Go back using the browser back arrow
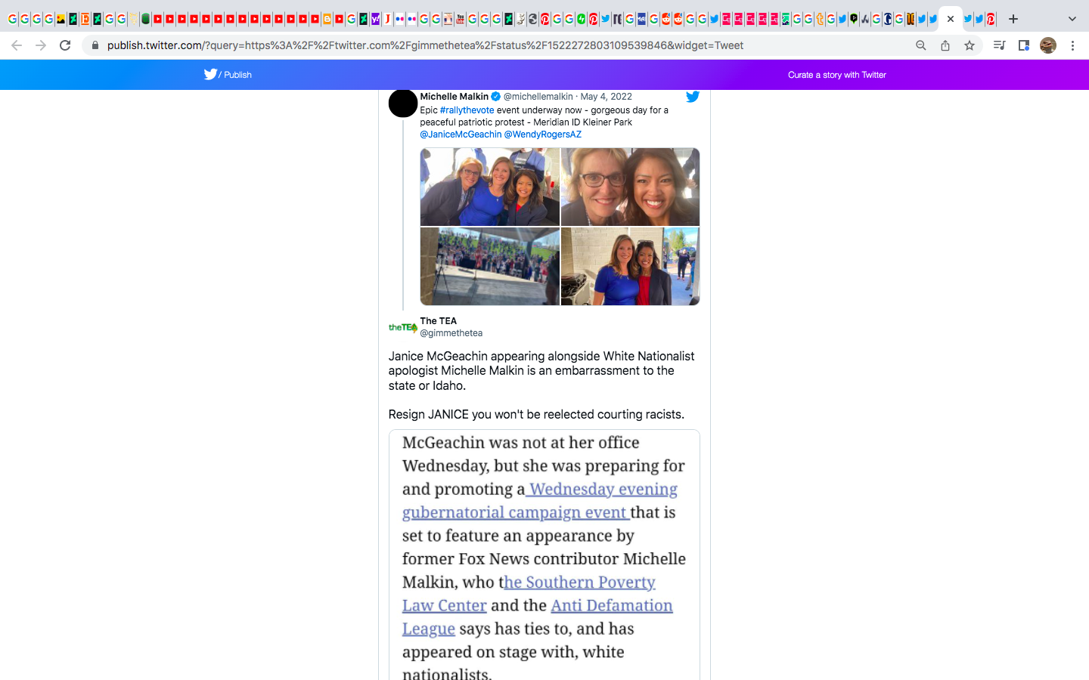Screen dimensions: 1089x680 point(17,45)
